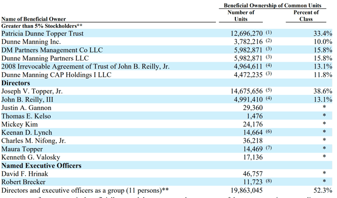
Task: Click the 'Name of Beneficial Owner' header
Action: (x=34, y=19)
